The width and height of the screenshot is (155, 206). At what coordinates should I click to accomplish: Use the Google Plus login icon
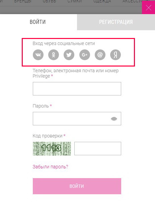point(85,55)
